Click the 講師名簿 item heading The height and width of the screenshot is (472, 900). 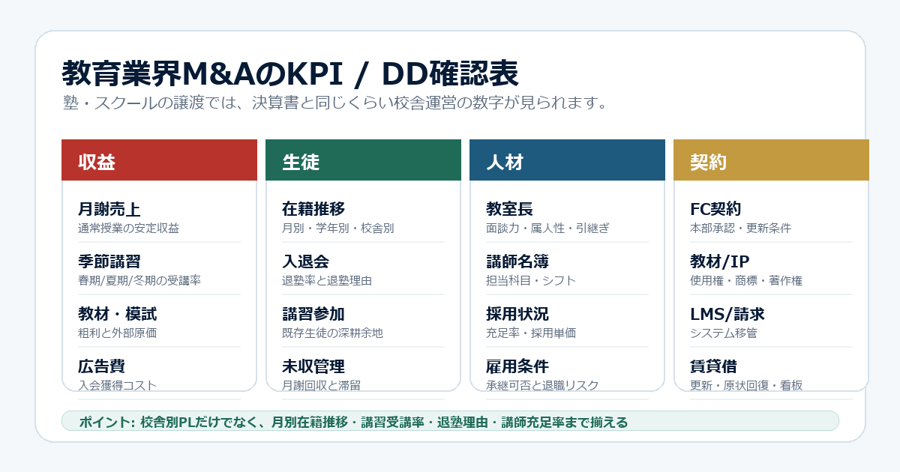point(517,261)
